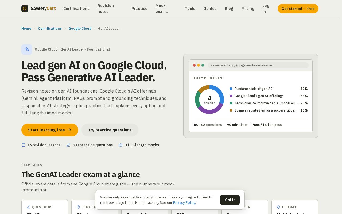Click the 'FORMAT' card label
The height and width of the screenshot is (214, 342).
point(289,207)
